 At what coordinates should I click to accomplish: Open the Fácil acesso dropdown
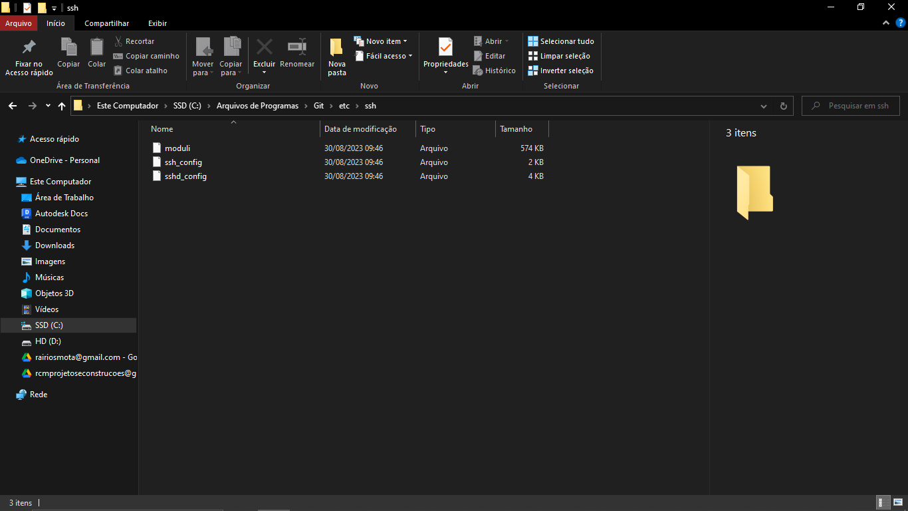384,56
